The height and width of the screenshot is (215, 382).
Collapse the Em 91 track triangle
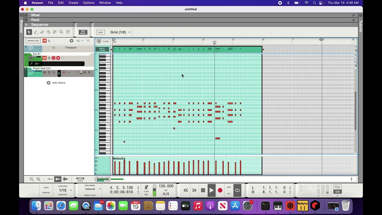[x=26, y=55]
